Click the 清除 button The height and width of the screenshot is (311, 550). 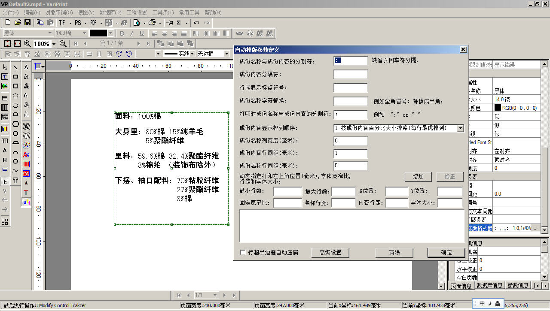[394, 252]
